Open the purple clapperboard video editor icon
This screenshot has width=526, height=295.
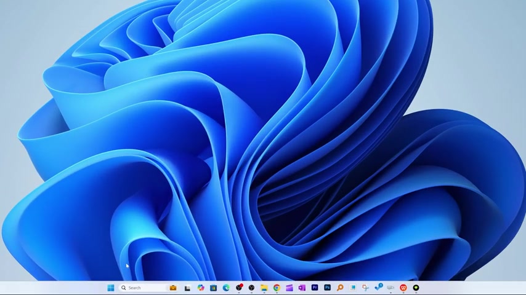click(289, 288)
